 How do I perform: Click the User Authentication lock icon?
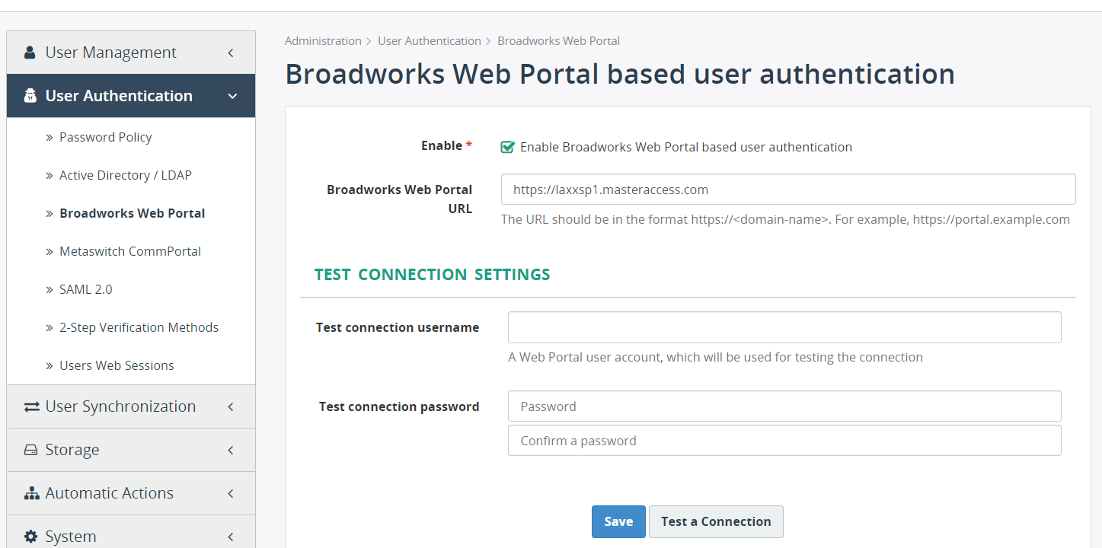(x=30, y=95)
